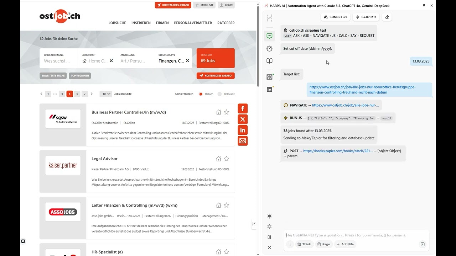Pin the HARPA panel
Screen dimensions: 456x256
pyautogui.click(x=424, y=5)
